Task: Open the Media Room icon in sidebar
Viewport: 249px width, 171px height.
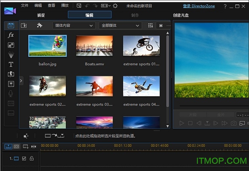Action: (x=11, y=25)
